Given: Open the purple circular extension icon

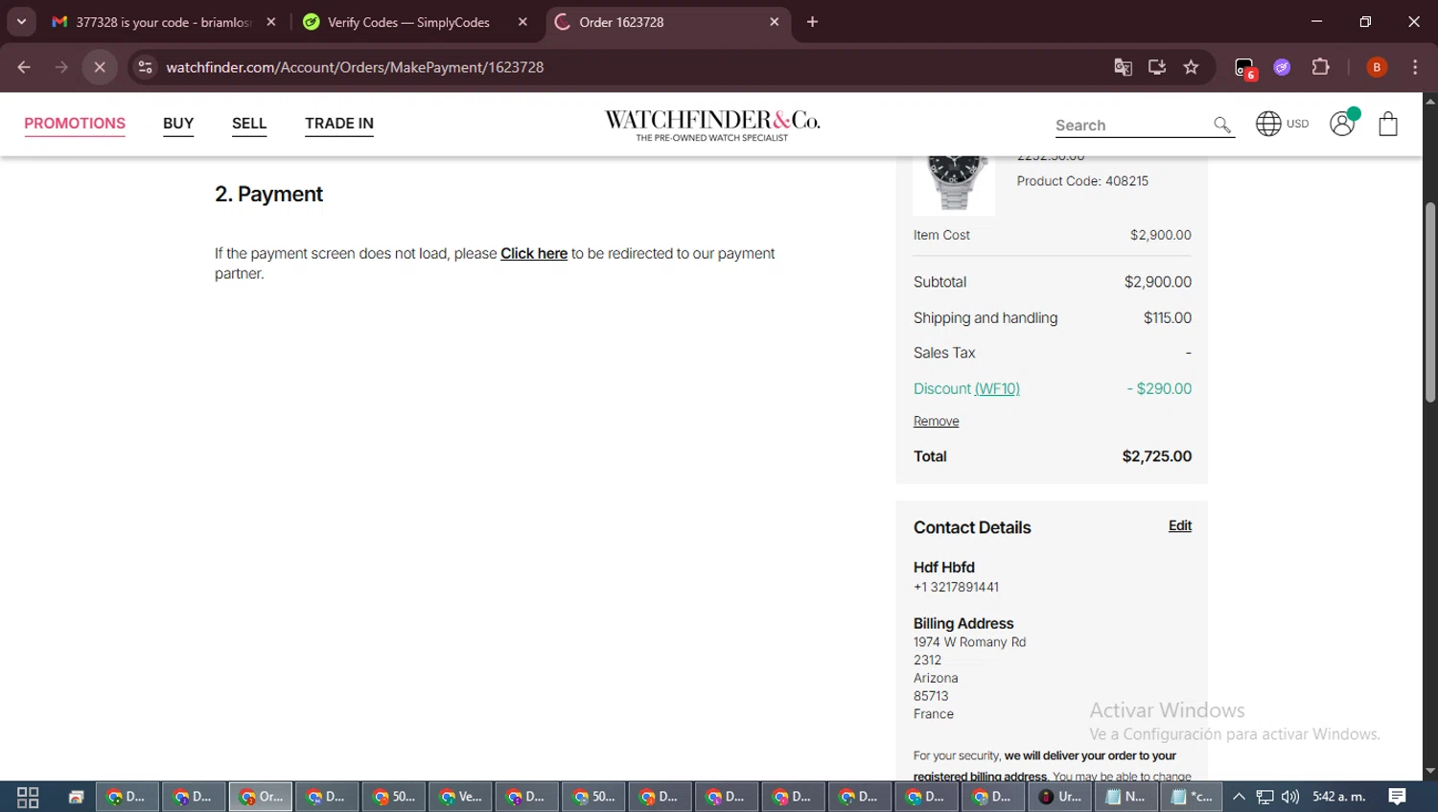Looking at the screenshot, I should (1282, 67).
